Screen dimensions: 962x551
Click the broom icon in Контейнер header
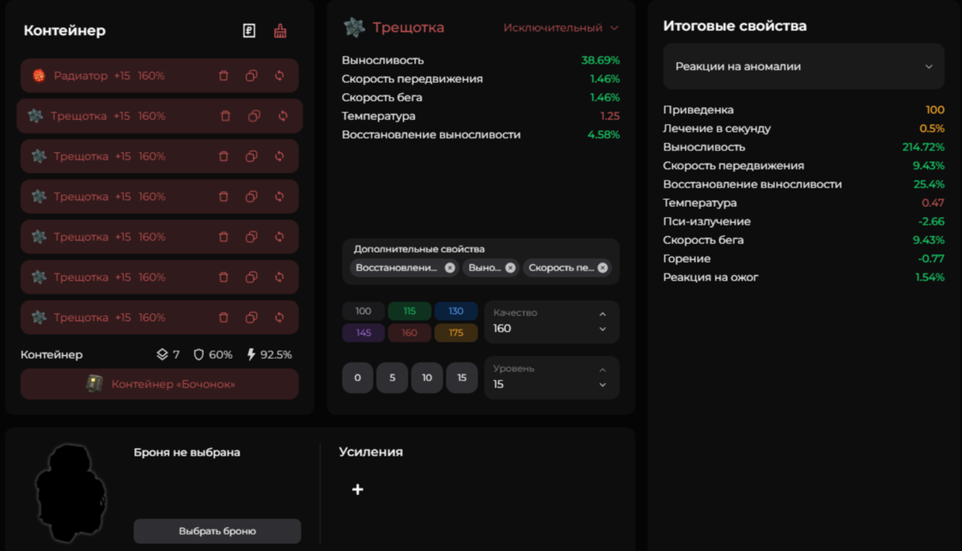[x=280, y=31]
